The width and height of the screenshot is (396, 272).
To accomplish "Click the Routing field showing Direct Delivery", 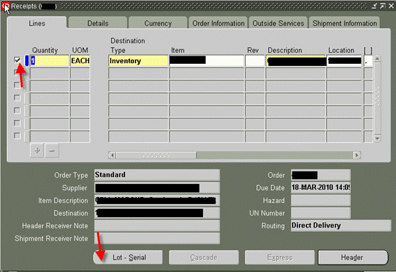I will (x=340, y=226).
